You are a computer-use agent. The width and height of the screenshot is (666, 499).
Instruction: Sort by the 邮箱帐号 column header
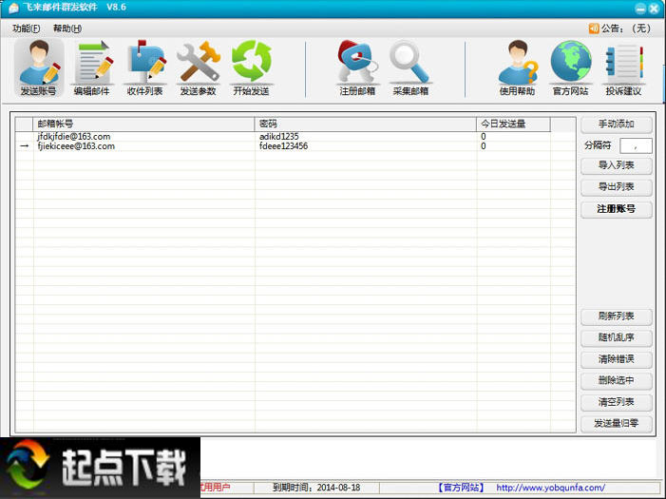pyautogui.click(x=143, y=125)
